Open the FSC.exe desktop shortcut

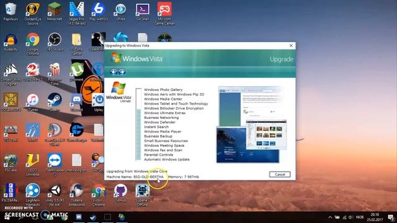coord(11,163)
